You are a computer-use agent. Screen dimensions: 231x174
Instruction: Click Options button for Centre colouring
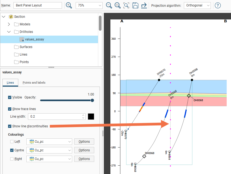pos(84,150)
